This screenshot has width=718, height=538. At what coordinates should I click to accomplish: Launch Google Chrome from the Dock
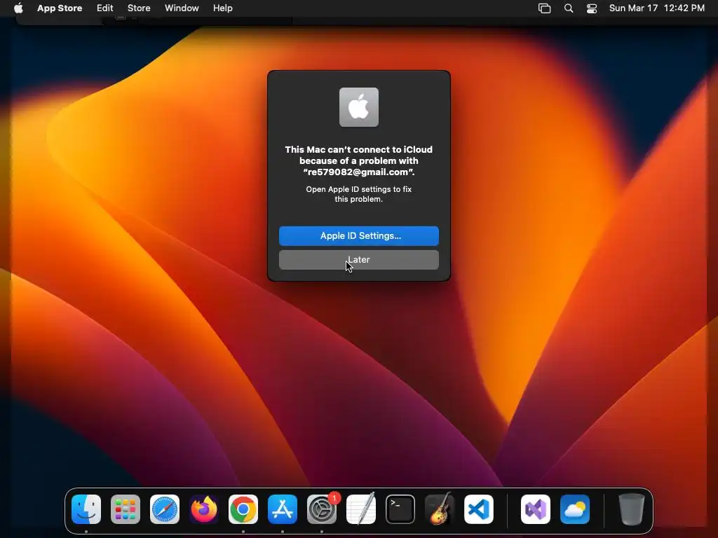click(243, 509)
